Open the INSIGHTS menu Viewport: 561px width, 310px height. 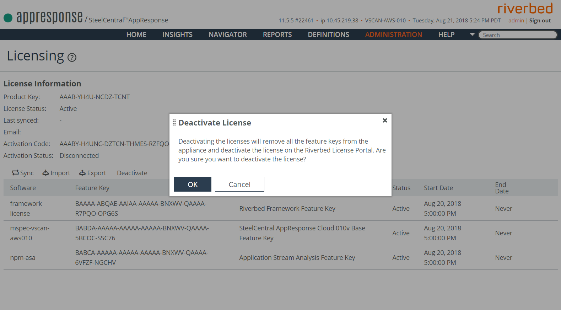click(x=177, y=34)
